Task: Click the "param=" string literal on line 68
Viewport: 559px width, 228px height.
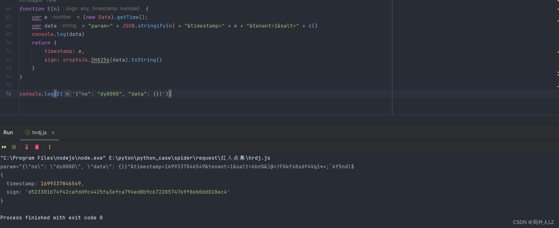Action: click(100, 26)
